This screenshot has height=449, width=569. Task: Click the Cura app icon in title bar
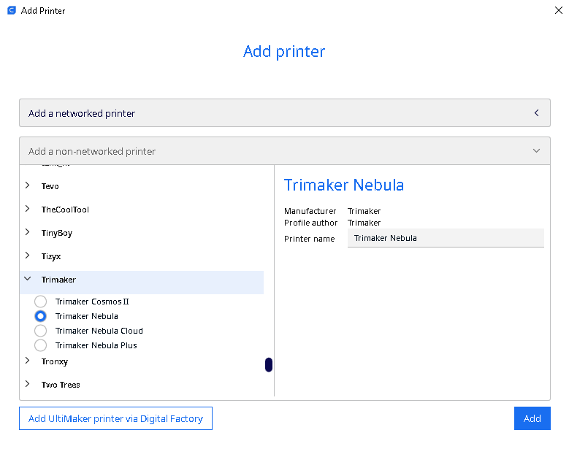click(11, 11)
